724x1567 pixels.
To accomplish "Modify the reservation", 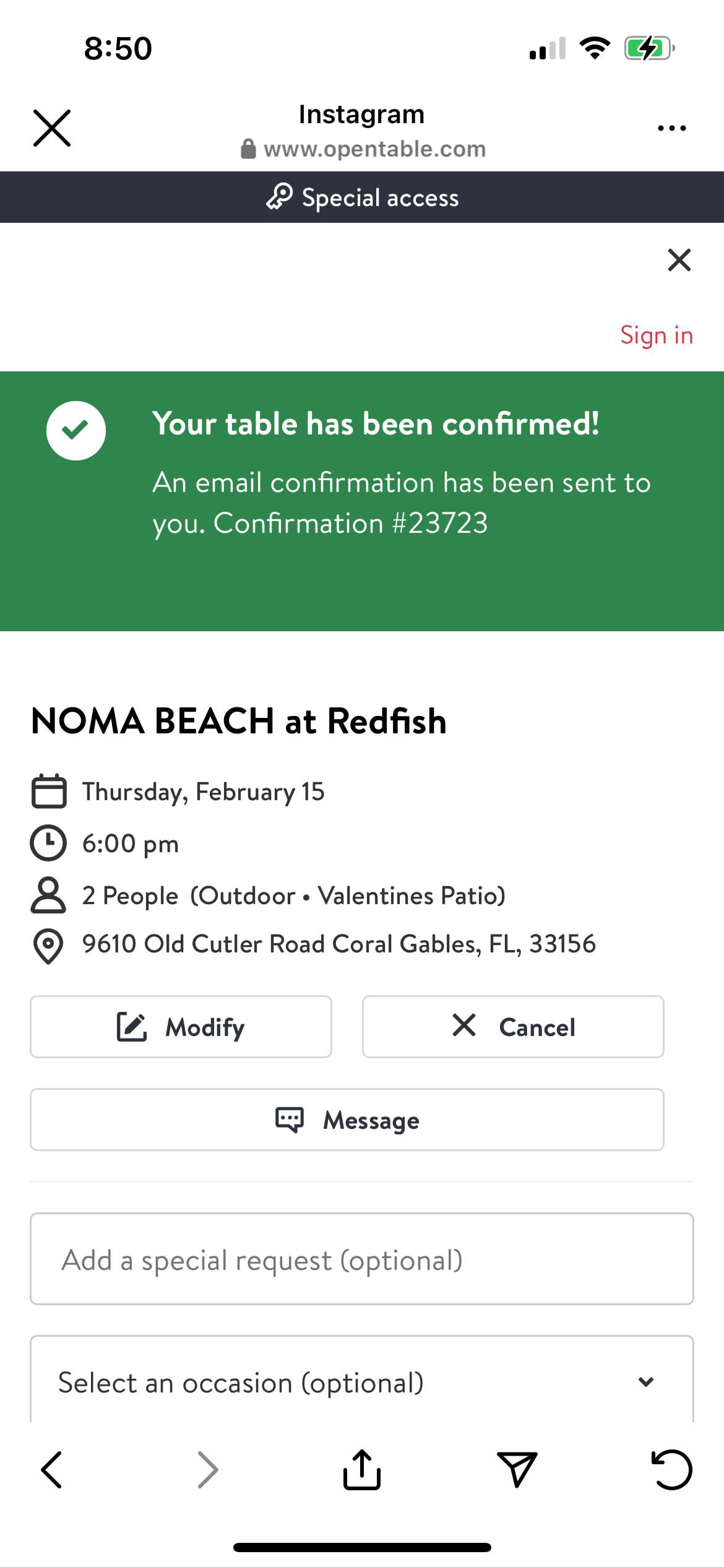I will 181,1027.
